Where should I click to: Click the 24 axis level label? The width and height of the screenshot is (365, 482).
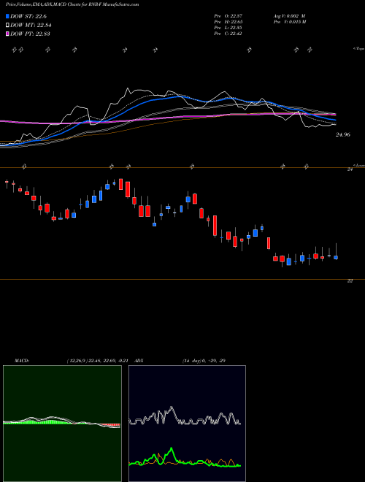pos(350,169)
